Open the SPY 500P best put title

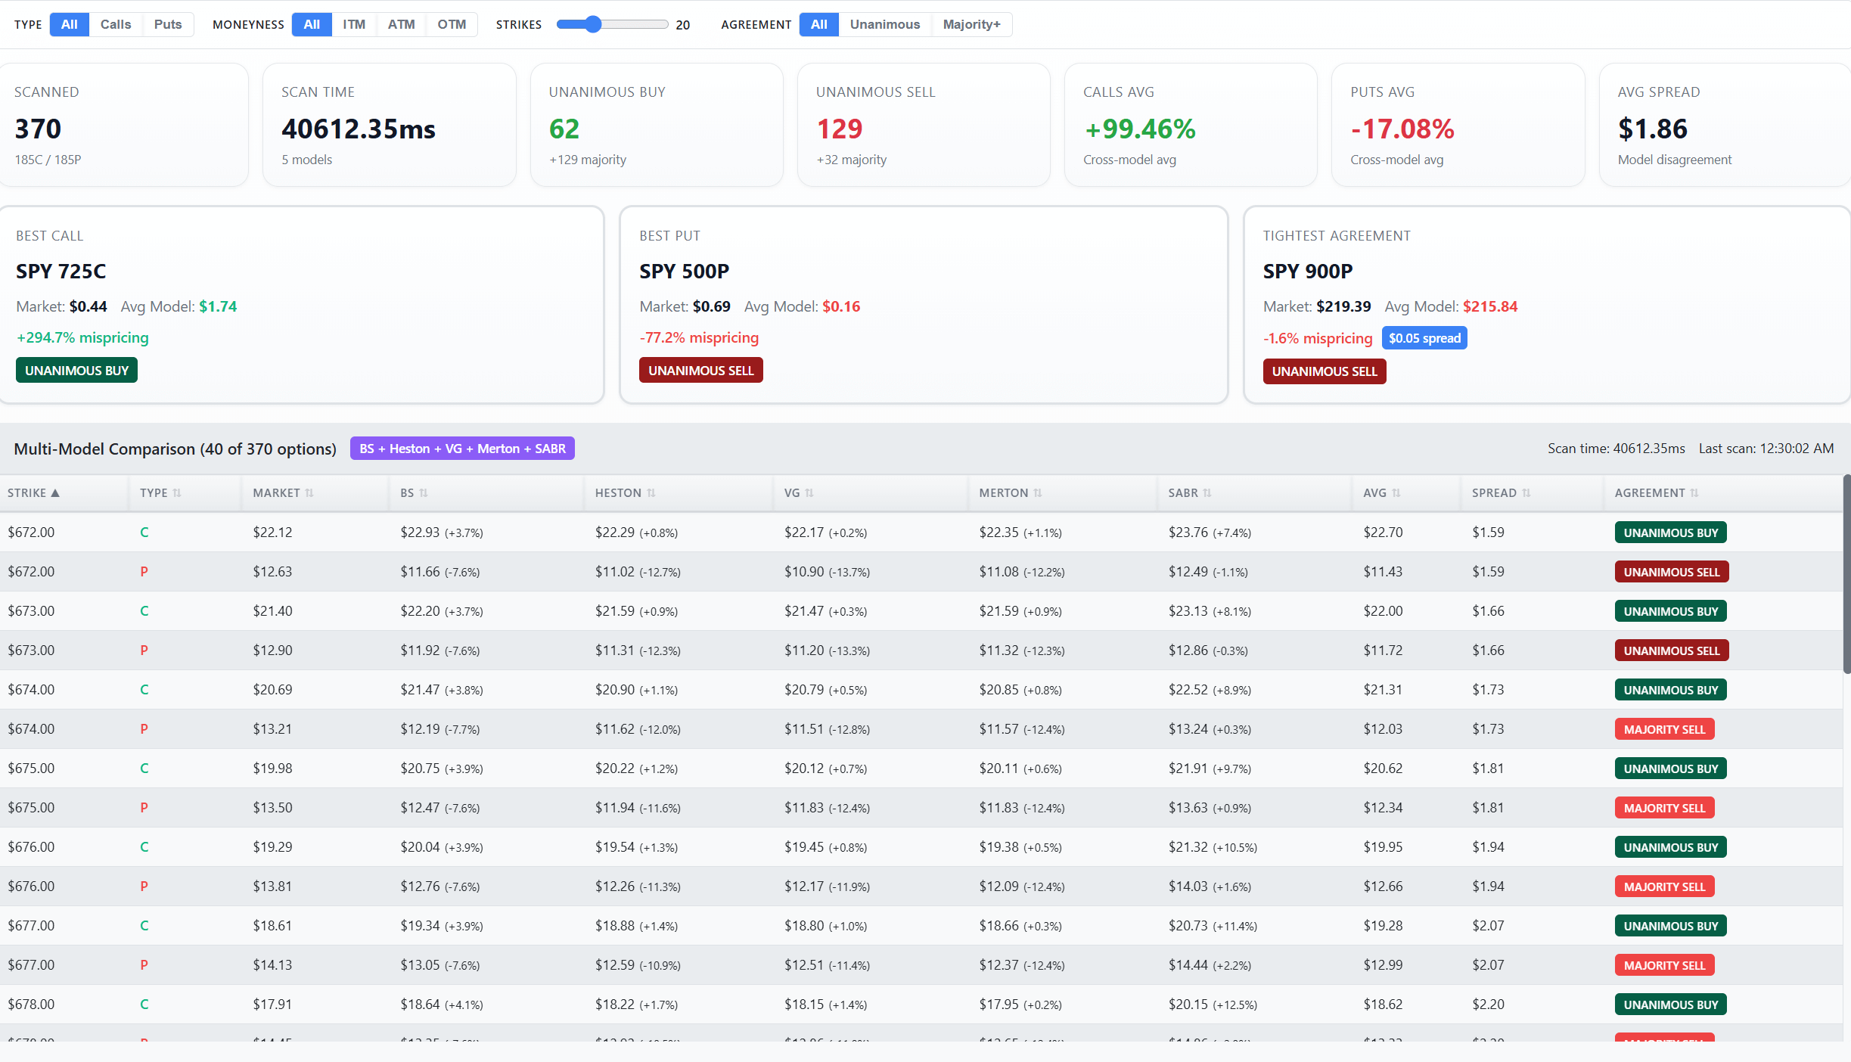tap(685, 271)
